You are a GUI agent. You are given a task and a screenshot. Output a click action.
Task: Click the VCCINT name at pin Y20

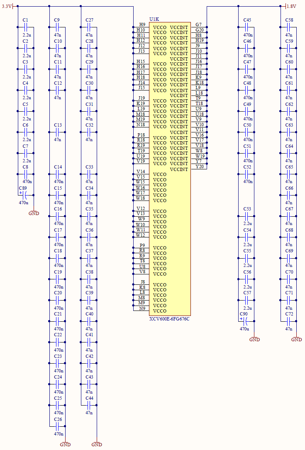179,169
